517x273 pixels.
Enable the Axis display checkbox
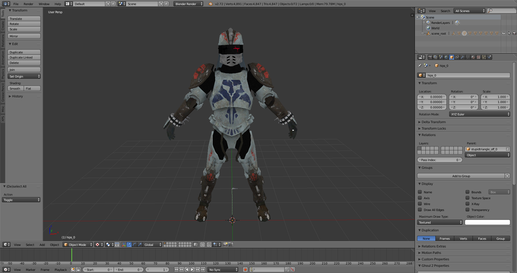pyautogui.click(x=420, y=198)
